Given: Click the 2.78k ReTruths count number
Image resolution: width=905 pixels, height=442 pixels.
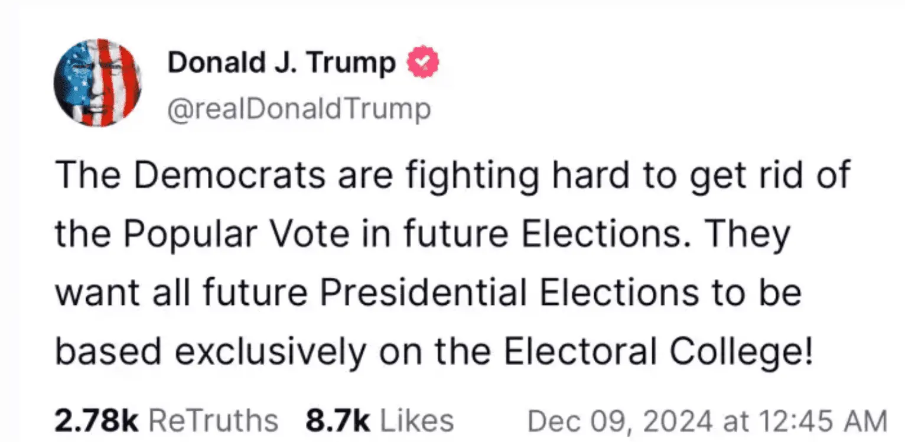Looking at the screenshot, I should (96, 421).
